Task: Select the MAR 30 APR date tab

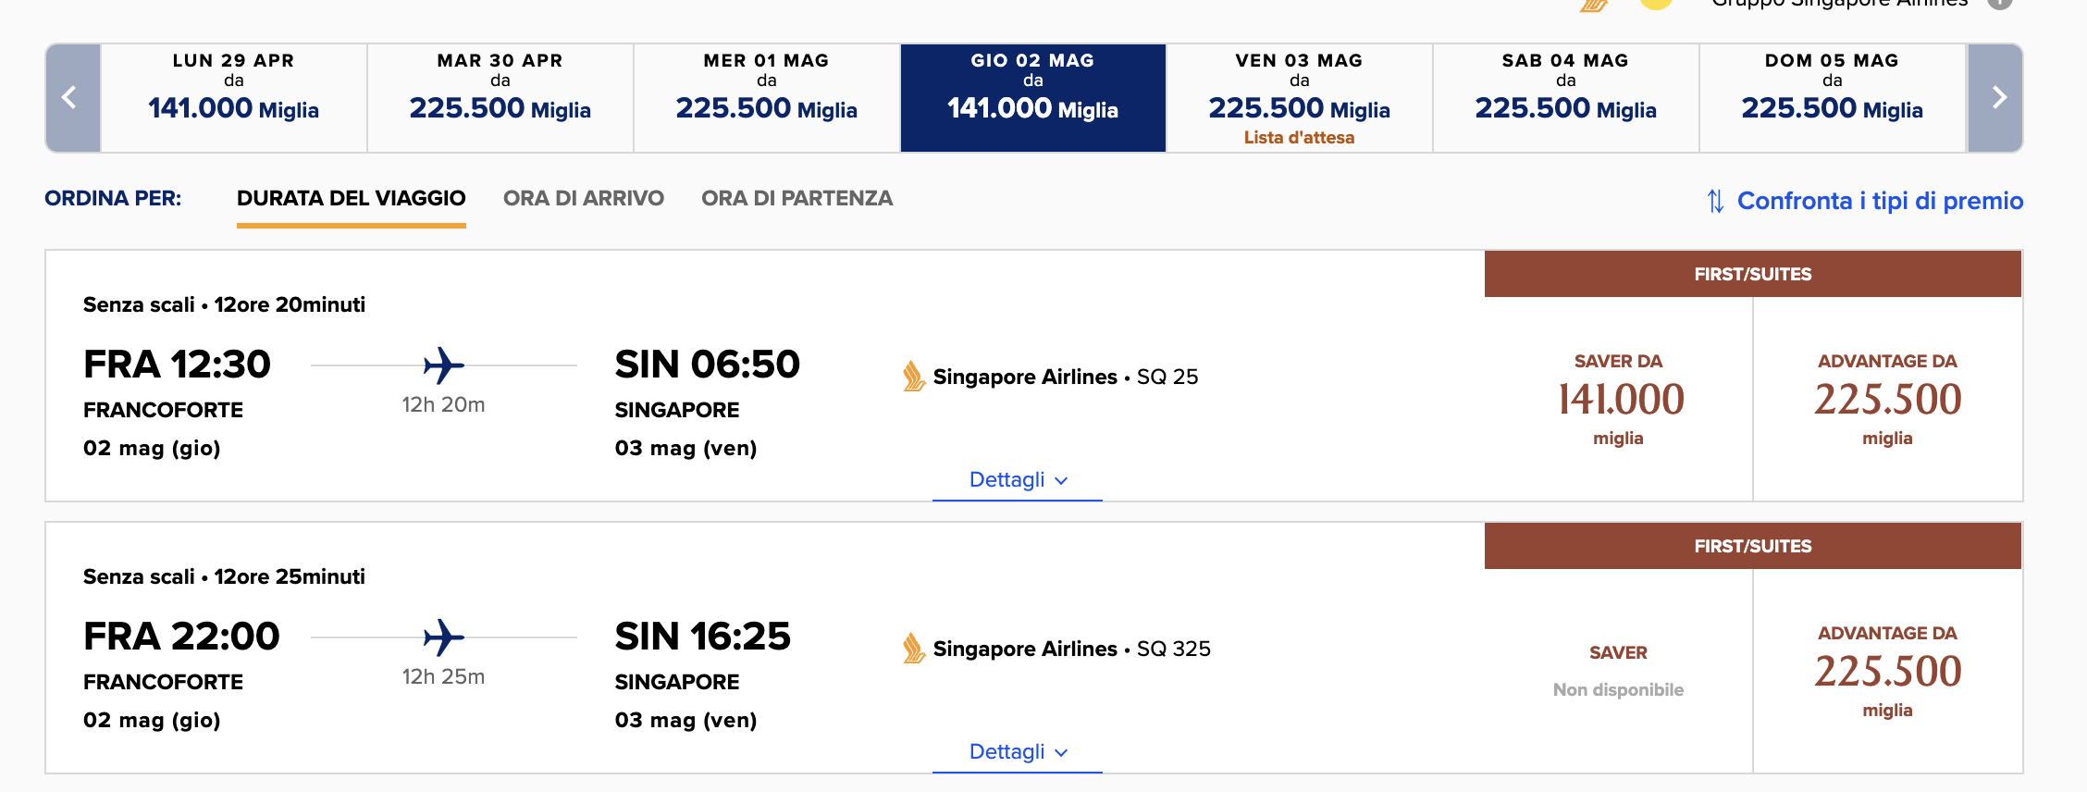Action: click(x=500, y=98)
